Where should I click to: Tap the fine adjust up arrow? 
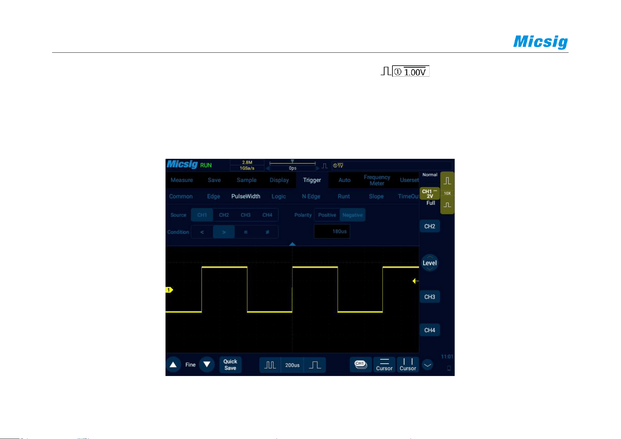(173, 365)
